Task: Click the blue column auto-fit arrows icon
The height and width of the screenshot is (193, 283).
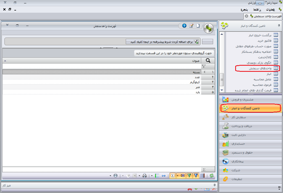Action: click(x=164, y=176)
